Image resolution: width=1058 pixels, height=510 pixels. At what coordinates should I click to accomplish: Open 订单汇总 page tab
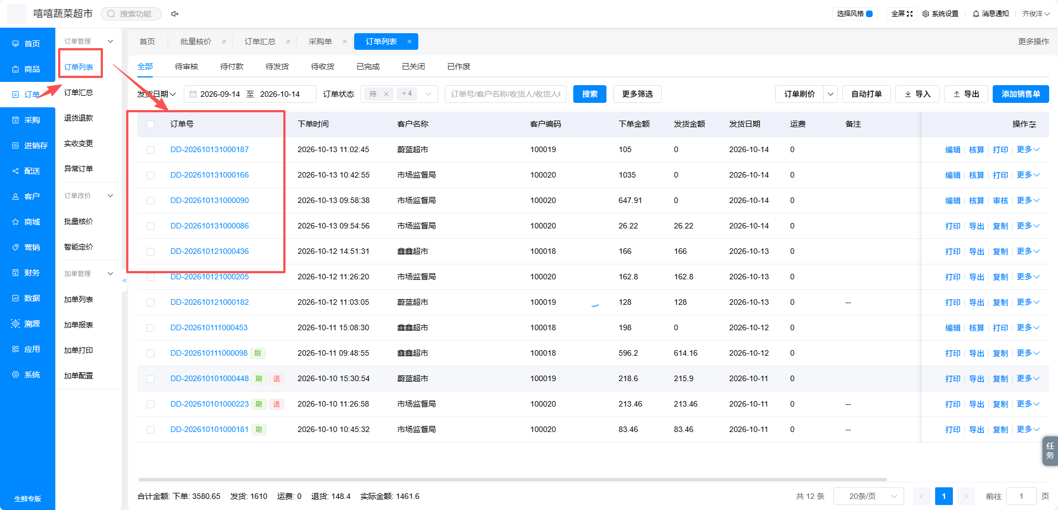(260, 41)
